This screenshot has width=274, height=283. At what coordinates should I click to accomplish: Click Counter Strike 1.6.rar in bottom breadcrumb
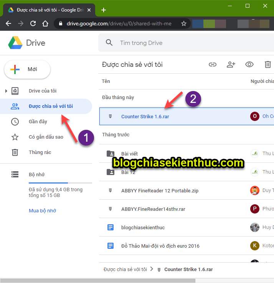tap(188, 270)
